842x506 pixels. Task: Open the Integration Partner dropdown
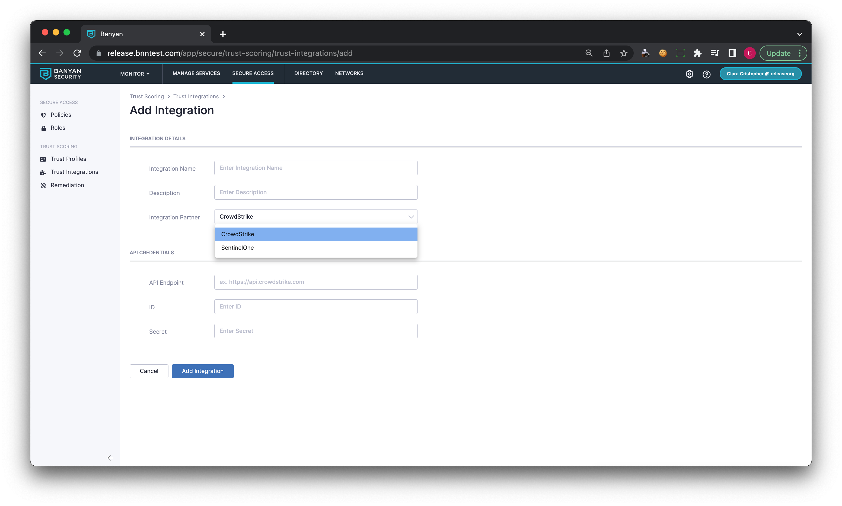click(316, 216)
